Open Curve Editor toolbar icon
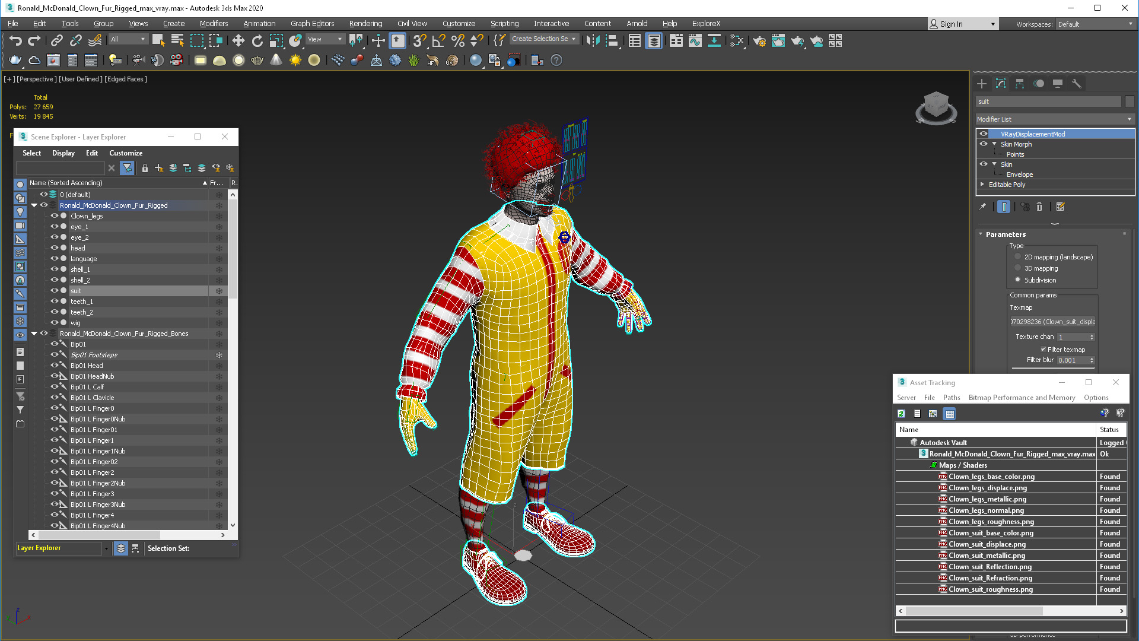The width and height of the screenshot is (1139, 641). tap(695, 40)
